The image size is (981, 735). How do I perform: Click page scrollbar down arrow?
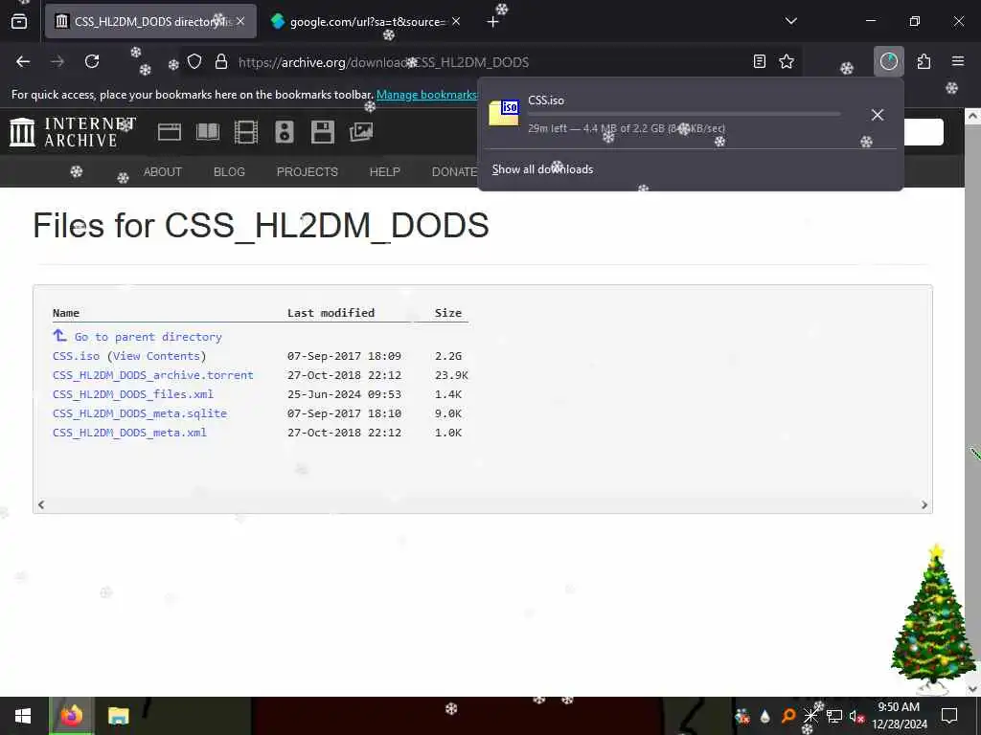tap(972, 689)
